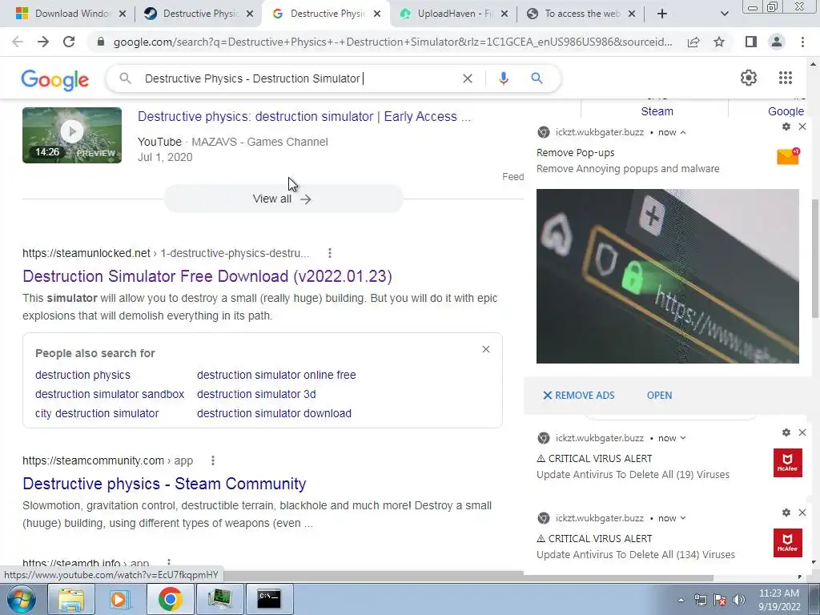Toggle the volume tray icon
The height and width of the screenshot is (615, 820).
tap(739, 600)
